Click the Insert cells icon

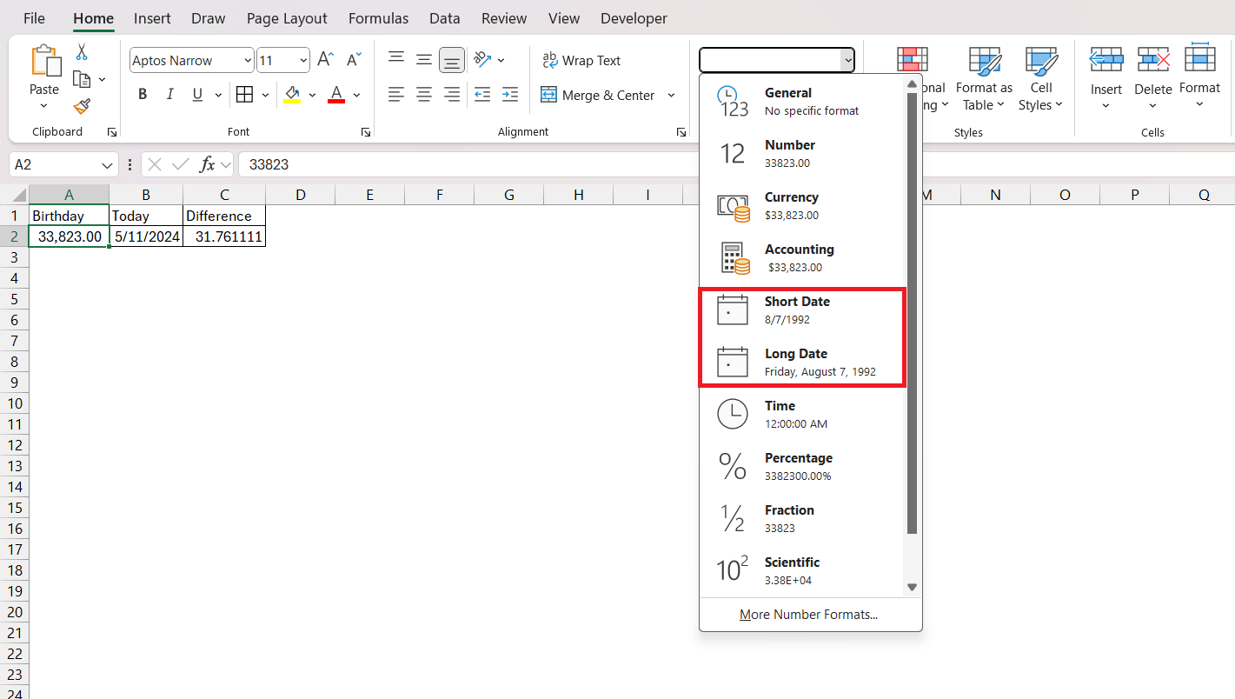(1106, 60)
